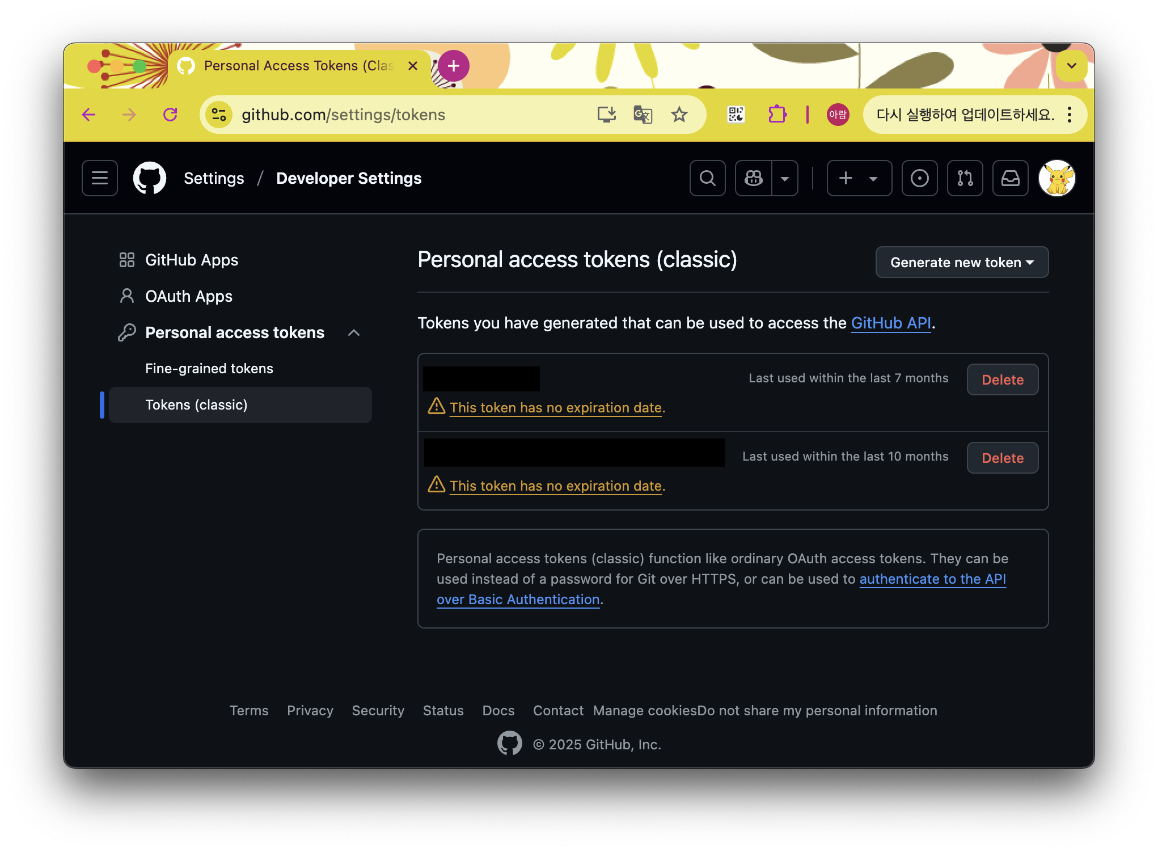This screenshot has height=852, width=1158.
Task: Open Copilot chat icon
Action: point(754,178)
